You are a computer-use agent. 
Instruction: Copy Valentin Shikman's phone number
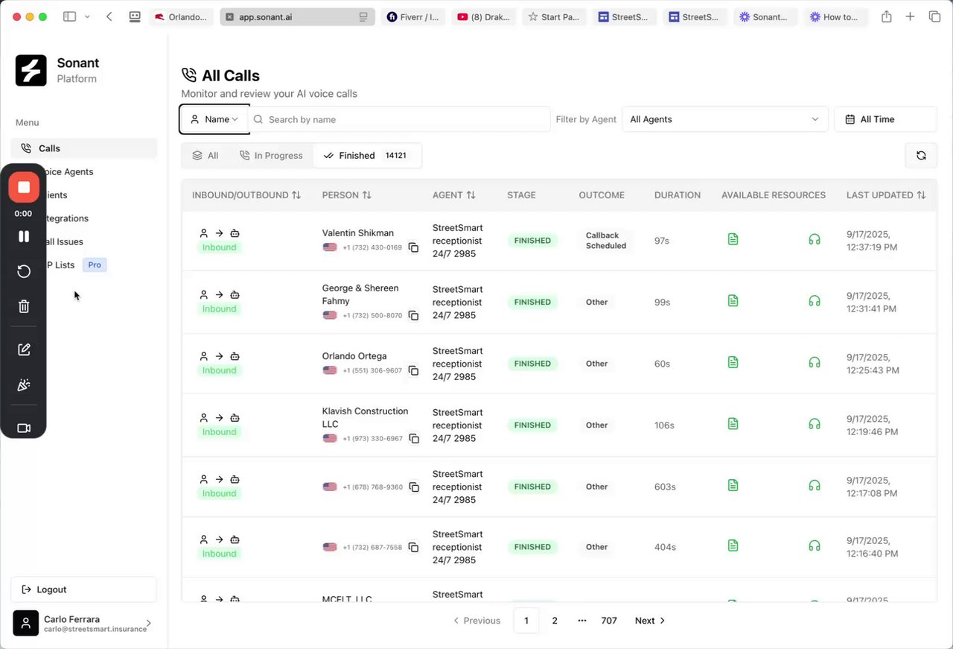[x=414, y=247]
